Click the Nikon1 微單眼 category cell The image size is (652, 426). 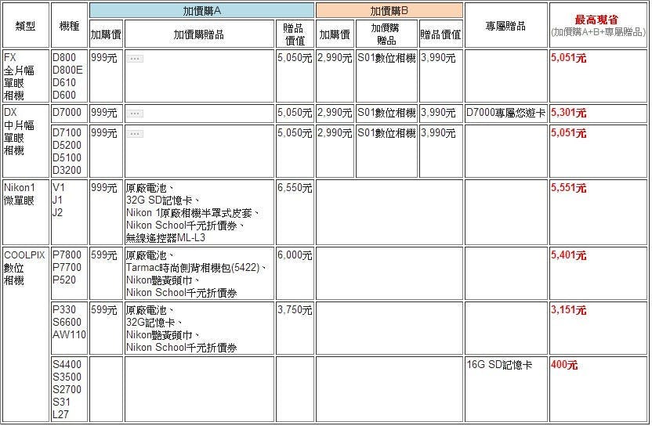click(26, 212)
